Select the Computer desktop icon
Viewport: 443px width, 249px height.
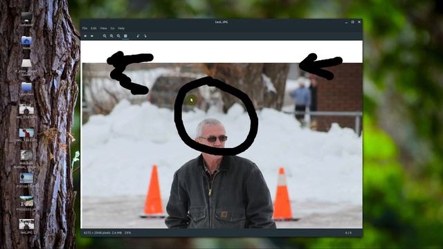point(26,19)
